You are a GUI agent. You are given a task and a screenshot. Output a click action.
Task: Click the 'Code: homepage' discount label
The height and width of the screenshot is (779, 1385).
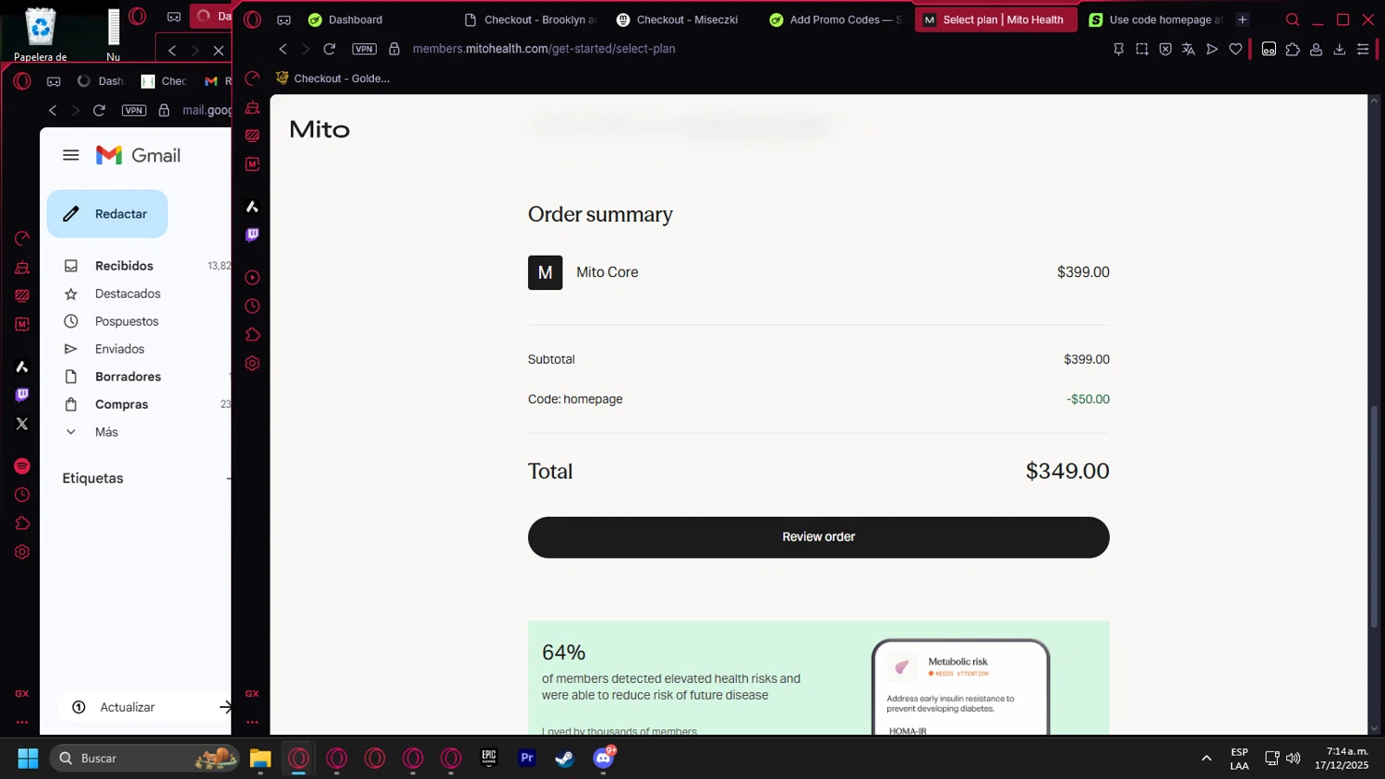click(575, 399)
